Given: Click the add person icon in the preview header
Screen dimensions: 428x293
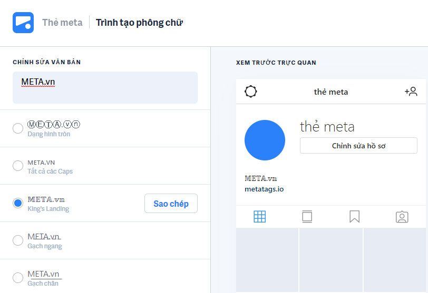Looking at the screenshot, I should click(411, 92).
